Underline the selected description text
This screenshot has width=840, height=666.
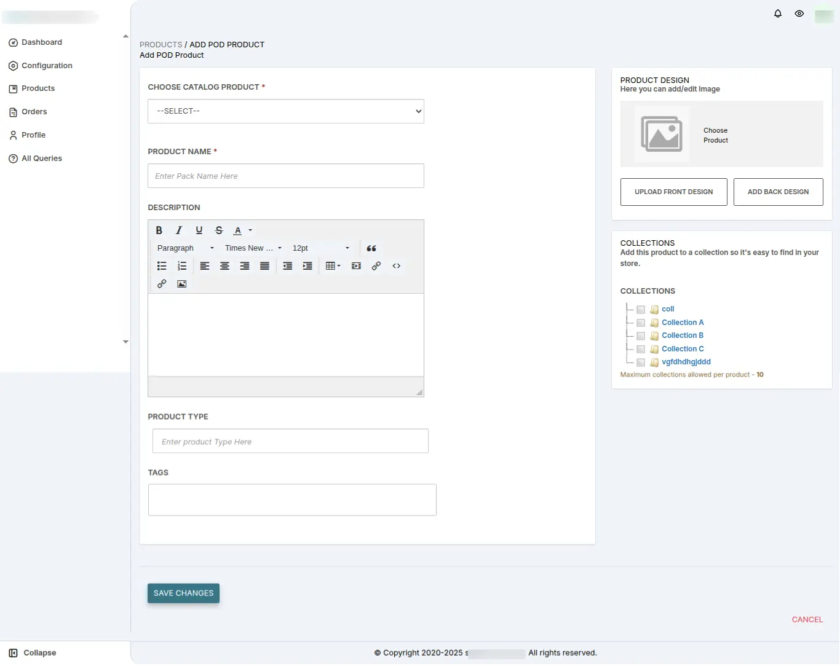coord(199,230)
